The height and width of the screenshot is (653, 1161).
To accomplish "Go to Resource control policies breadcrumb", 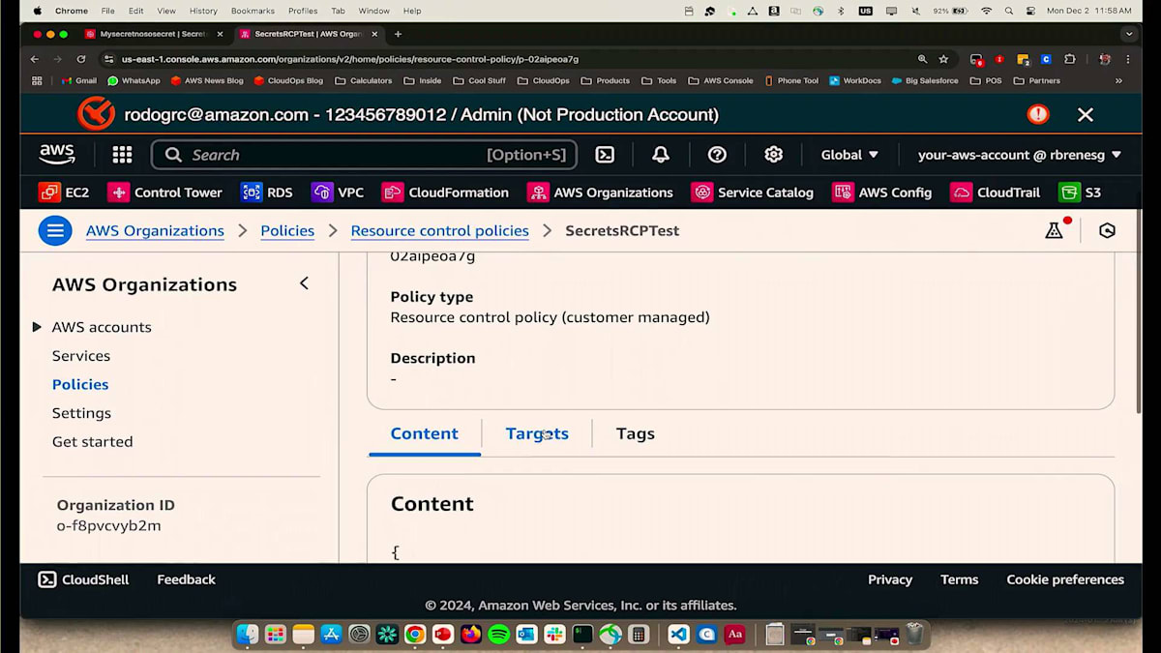I will tap(440, 230).
